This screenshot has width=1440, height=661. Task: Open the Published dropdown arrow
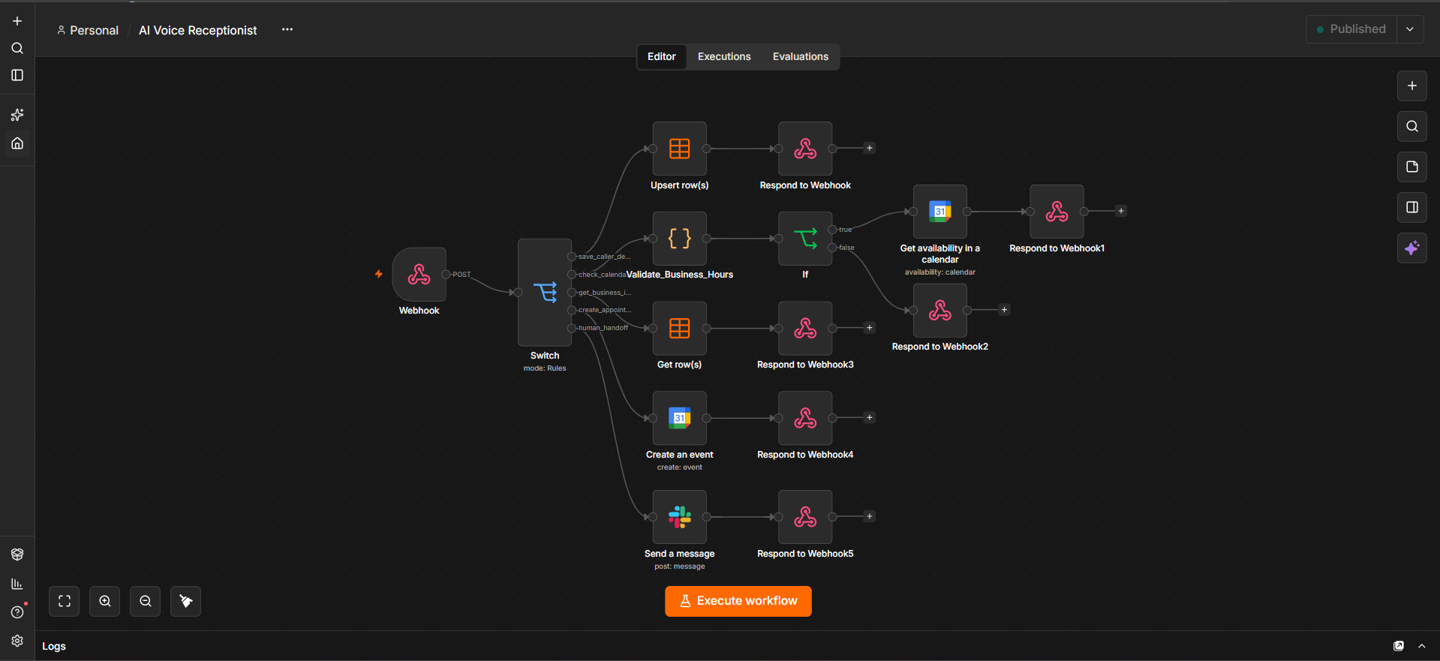point(1410,29)
